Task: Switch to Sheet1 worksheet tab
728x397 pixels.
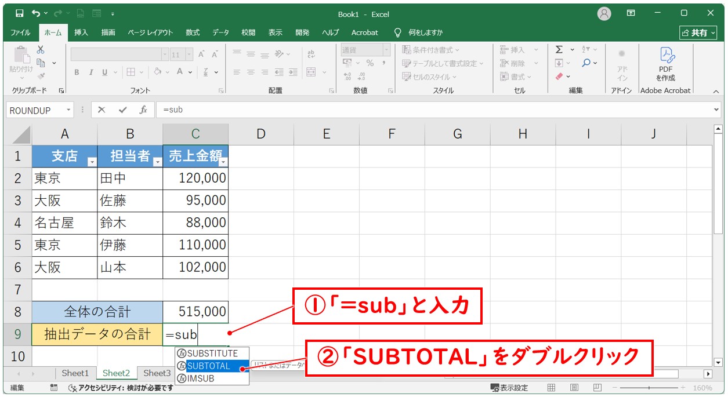Action: pos(75,373)
